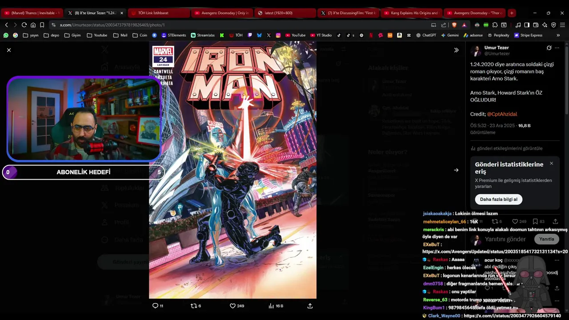Go back using the browser back arrow
The height and width of the screenshot is (320, 569).
pos(6,25)
